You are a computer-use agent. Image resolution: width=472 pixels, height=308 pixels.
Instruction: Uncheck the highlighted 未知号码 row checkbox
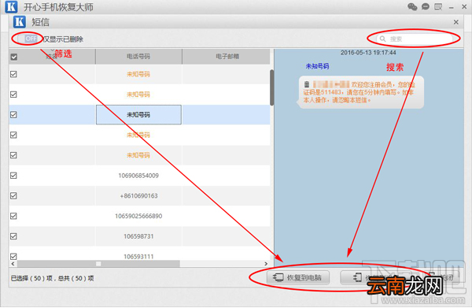point(13,114)
